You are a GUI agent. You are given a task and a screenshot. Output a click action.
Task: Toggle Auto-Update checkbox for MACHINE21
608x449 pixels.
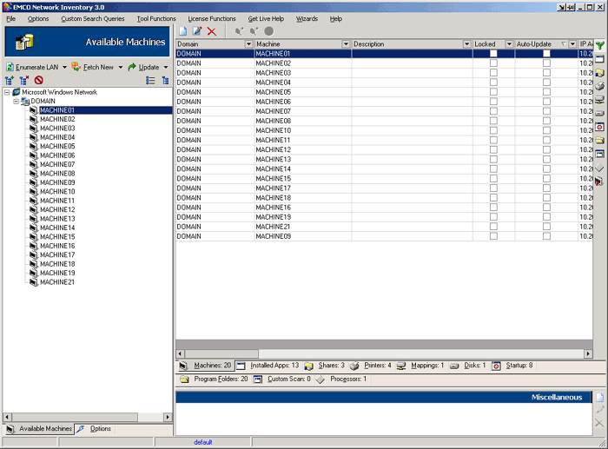(x=546, y=227)
